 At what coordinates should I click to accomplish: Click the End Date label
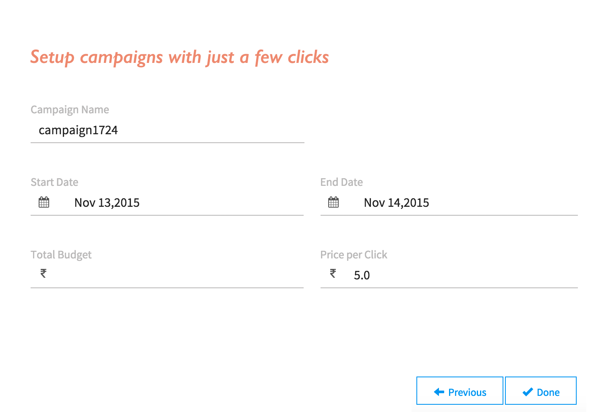pos(341,182)
